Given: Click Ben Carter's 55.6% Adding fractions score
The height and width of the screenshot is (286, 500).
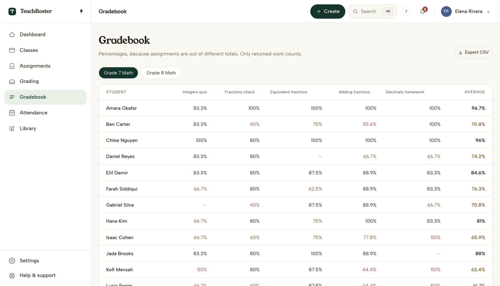Looking at the screenshot, I should click(370, 124).
